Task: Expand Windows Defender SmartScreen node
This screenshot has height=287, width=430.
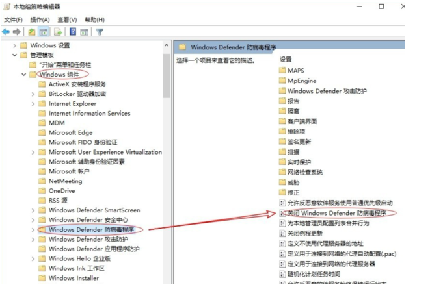Action: [x=33, y=210]
